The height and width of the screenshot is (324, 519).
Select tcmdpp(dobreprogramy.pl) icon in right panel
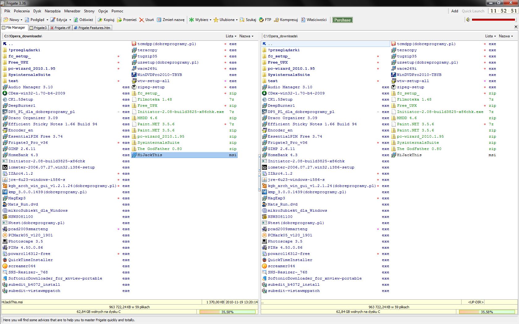tap(393, 44)
